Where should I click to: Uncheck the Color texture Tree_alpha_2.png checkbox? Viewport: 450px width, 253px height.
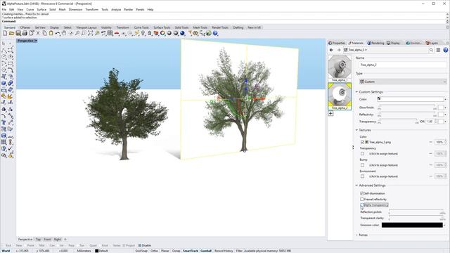click(363, 142)
